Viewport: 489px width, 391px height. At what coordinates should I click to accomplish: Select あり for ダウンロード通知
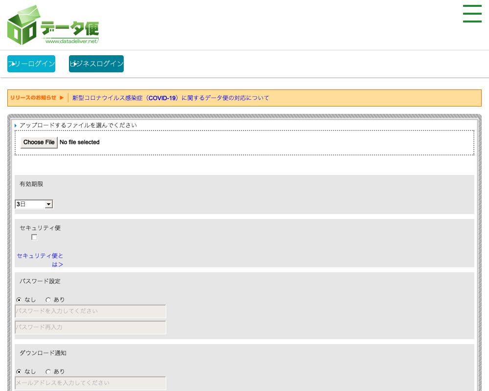(x=47, y=371)
